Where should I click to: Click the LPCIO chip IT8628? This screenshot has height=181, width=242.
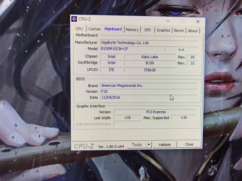(150, 70)
